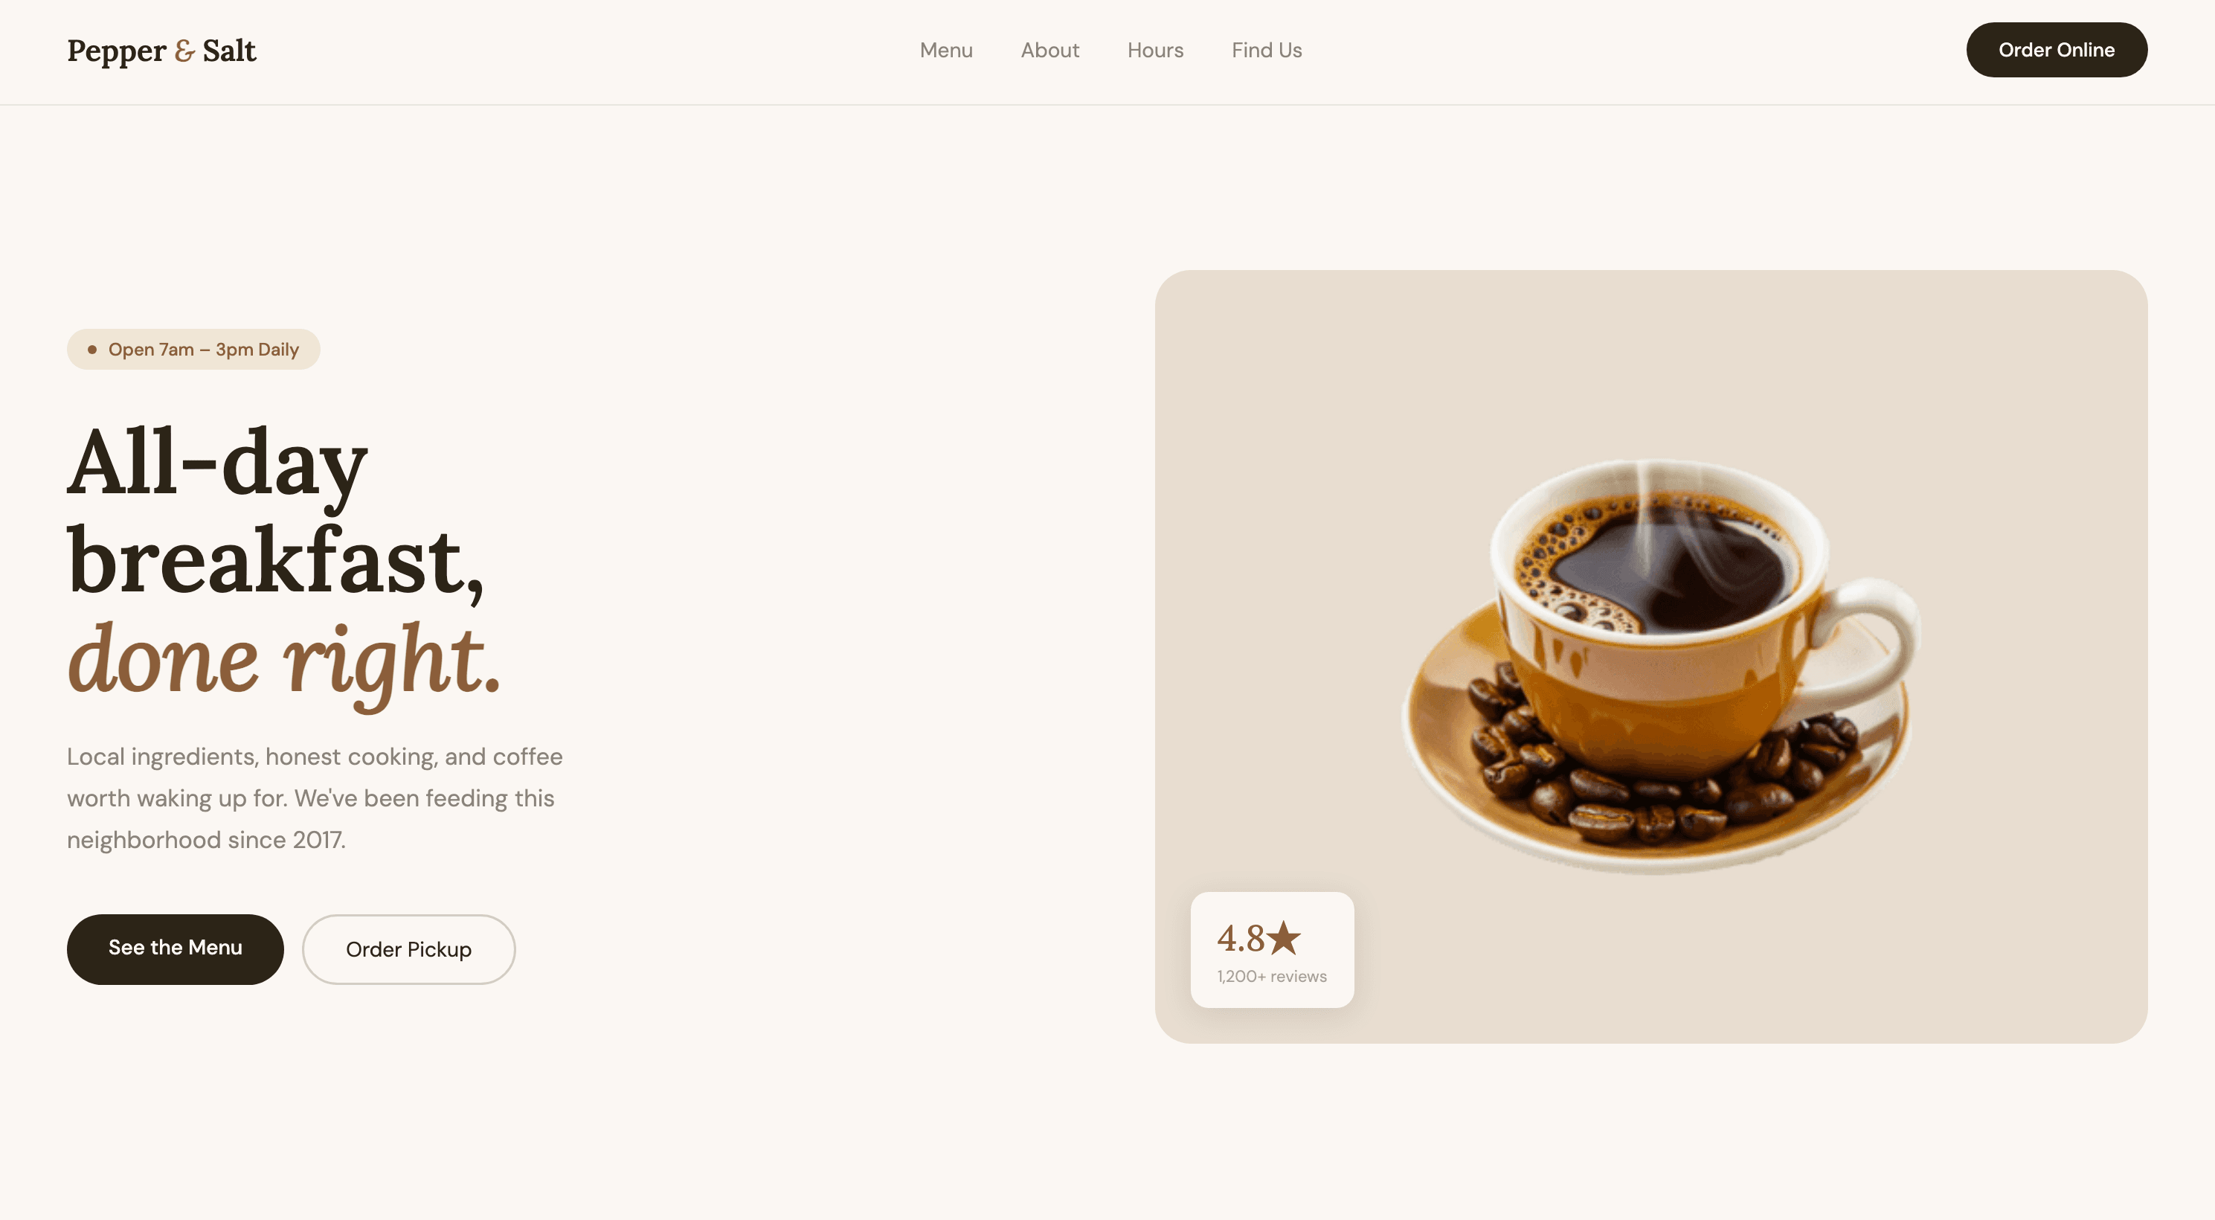This screenshot has height=1220, width=2215.
Task: Click the Local ingredients description paragraph
Action: [315, 798]
